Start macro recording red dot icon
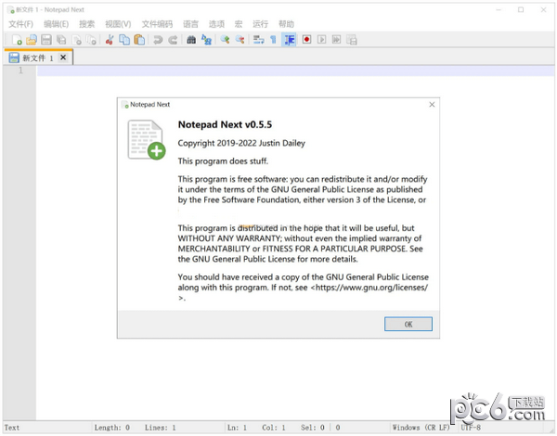Viewport: 557px width, 436px height. click(306, 40)
